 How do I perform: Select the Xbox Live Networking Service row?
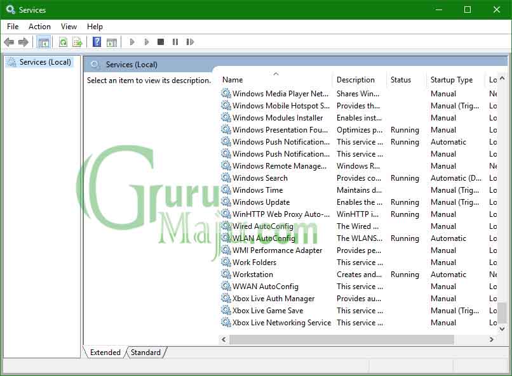coord(358,323)
